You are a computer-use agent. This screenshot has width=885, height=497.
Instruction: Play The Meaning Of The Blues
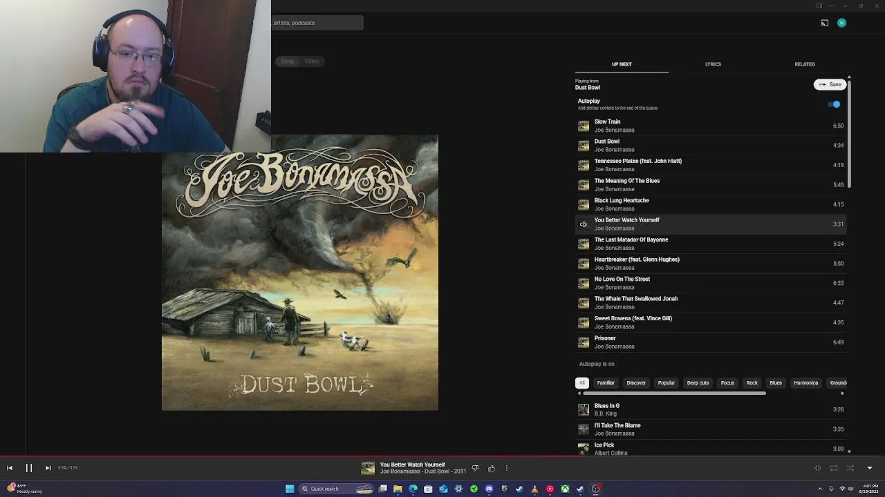point(711,184)
